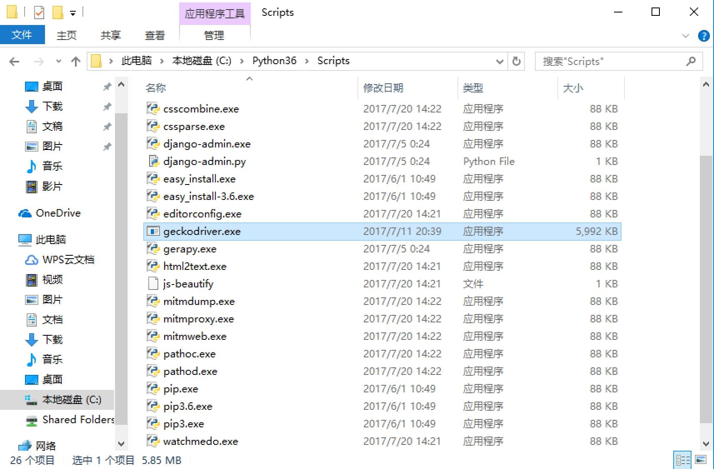The width and height of the screenshot is (714, 469).
Task: Switch to the 查看 ribbon tab
Action: [x=154, y=35]
